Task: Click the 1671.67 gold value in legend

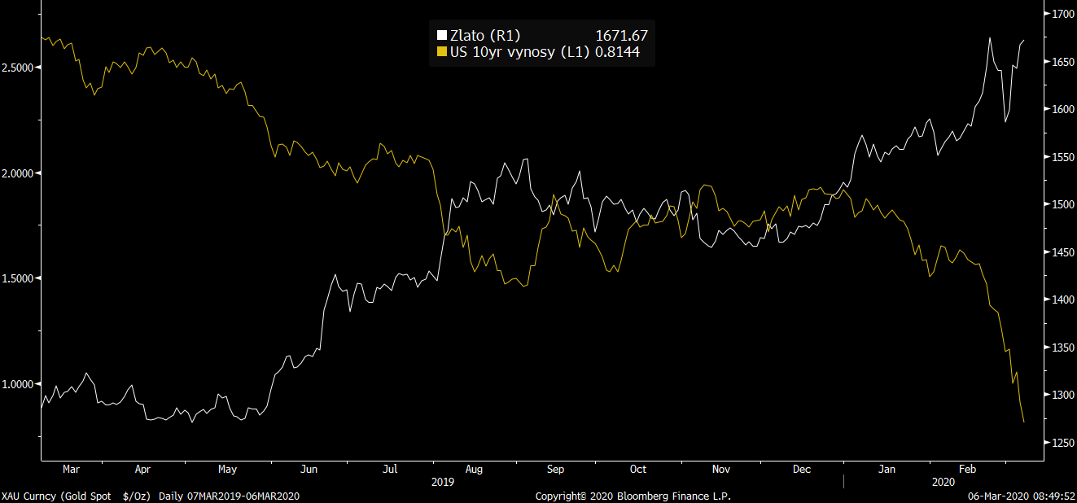Action: 621,35
